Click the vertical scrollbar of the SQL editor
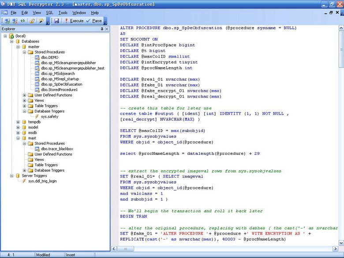 click(341, 132)
